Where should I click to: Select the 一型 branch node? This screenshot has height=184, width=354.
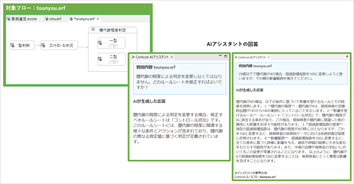111,43
